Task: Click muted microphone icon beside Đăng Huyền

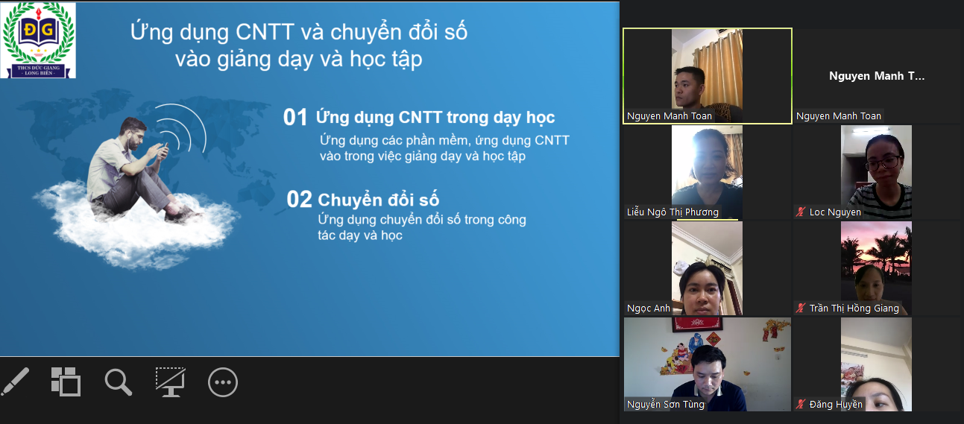Action: (801, 405)
